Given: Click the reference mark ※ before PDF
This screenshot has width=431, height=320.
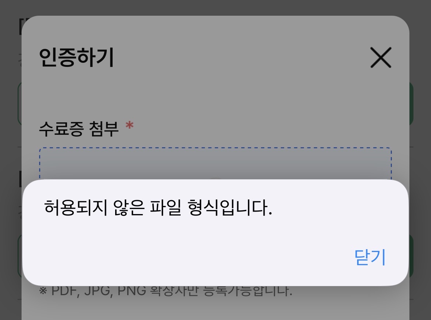Looking at the screenshot, I should pos(43,291).
